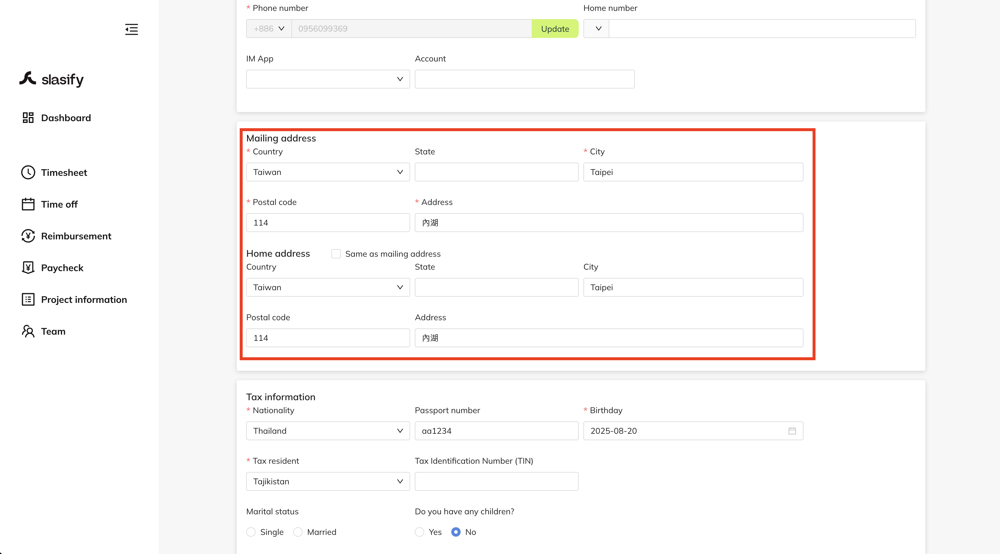Click the Home address Address field
The width and height of the screenshot is (1000, 554).
click(x=609, y=338)
